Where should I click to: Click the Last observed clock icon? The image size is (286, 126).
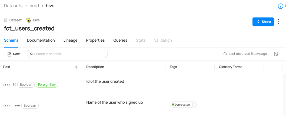point(225,54)
